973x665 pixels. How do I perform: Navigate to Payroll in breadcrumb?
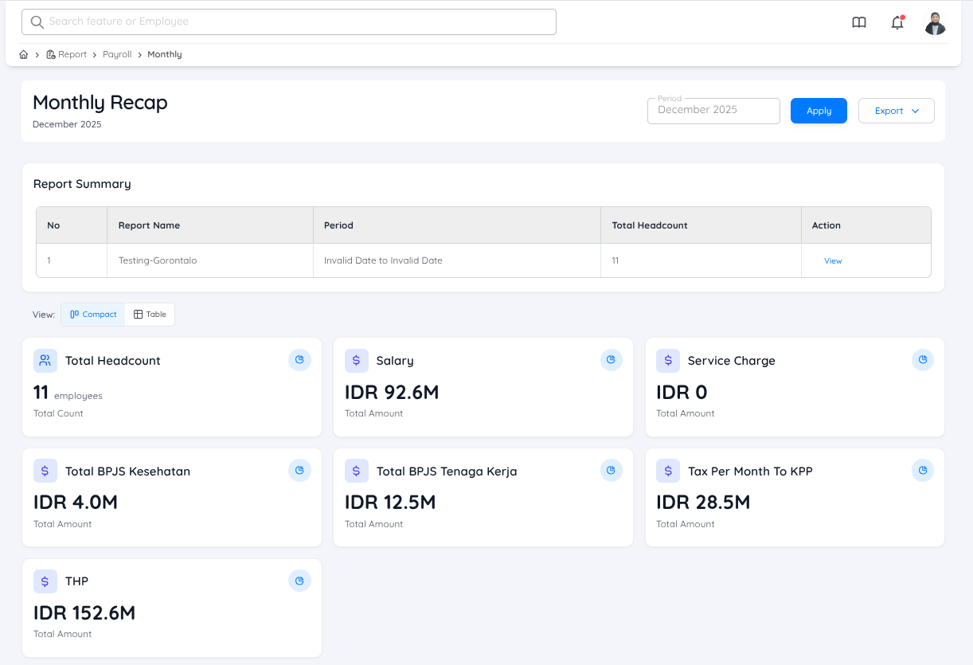(x=117, y=54)
